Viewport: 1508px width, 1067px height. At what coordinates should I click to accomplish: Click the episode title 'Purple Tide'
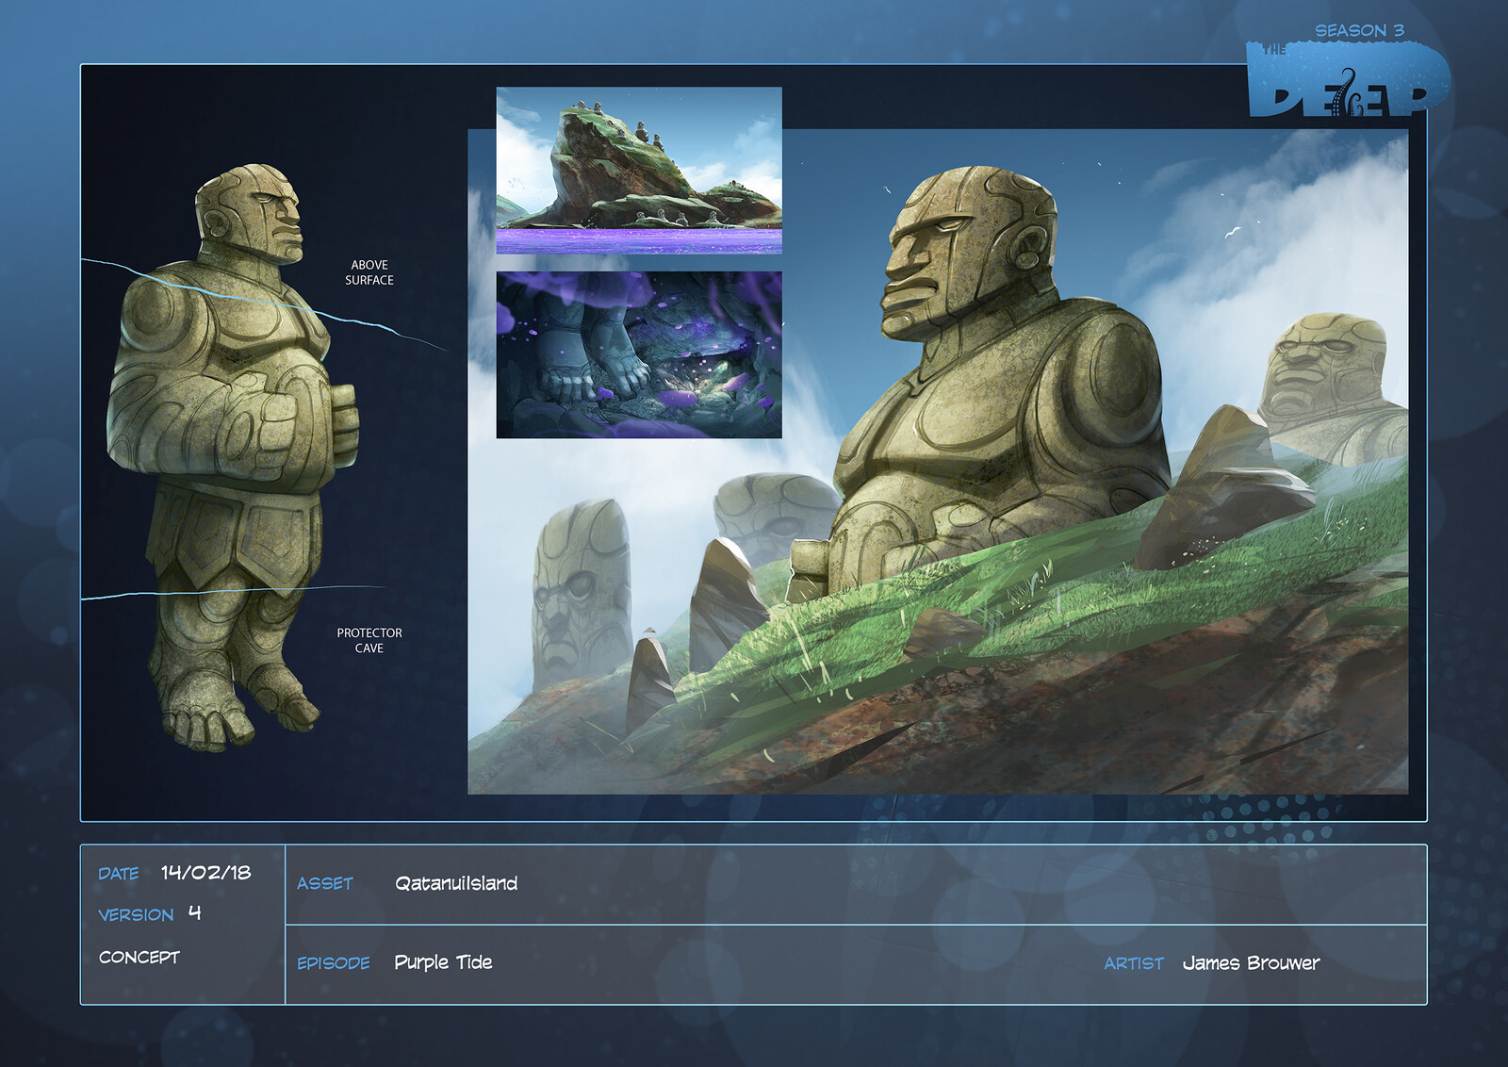(x=443, y=962)
